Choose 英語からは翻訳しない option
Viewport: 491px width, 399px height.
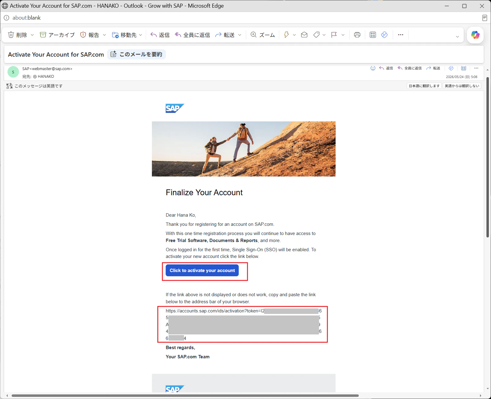[462, 86]
